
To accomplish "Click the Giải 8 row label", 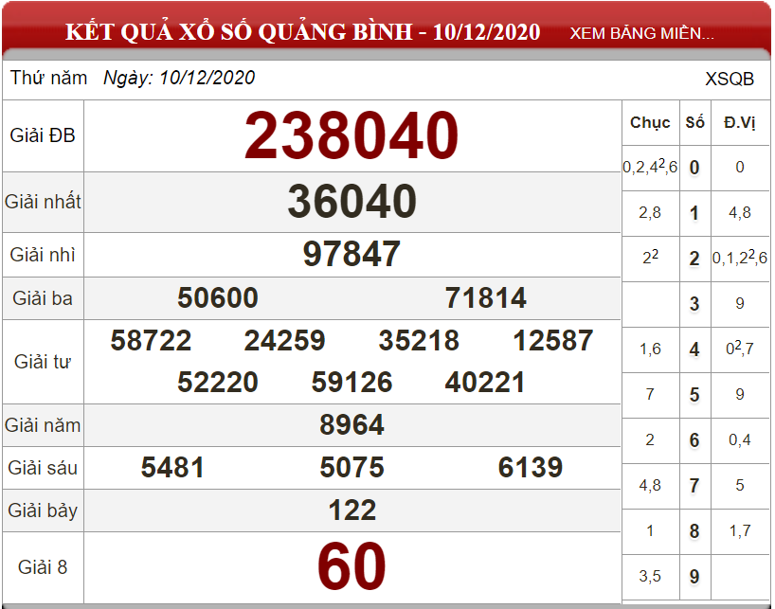I will tap(43, 567).
